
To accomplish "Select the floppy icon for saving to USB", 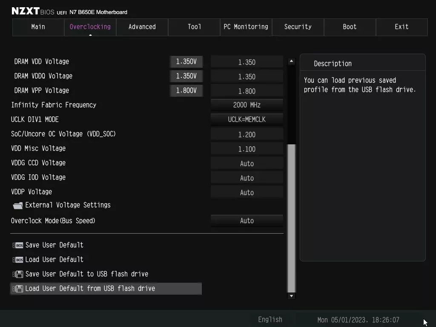I will pos(18,274).
